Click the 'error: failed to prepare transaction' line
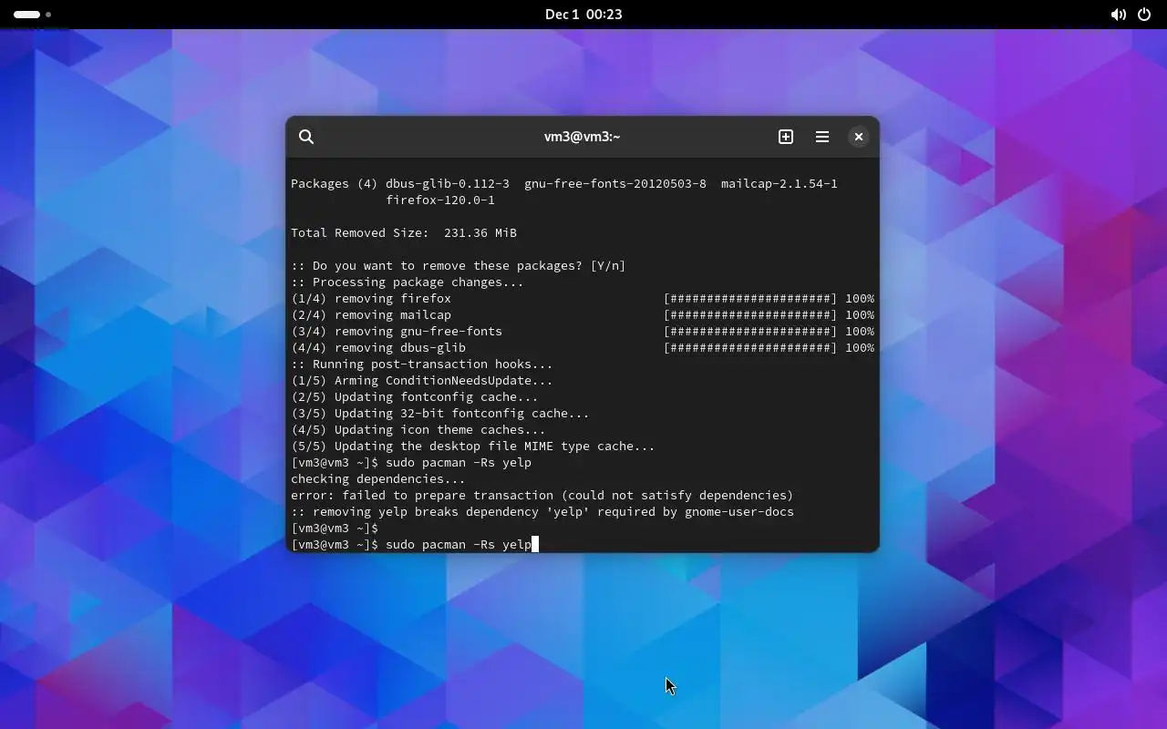 (542, 496)
